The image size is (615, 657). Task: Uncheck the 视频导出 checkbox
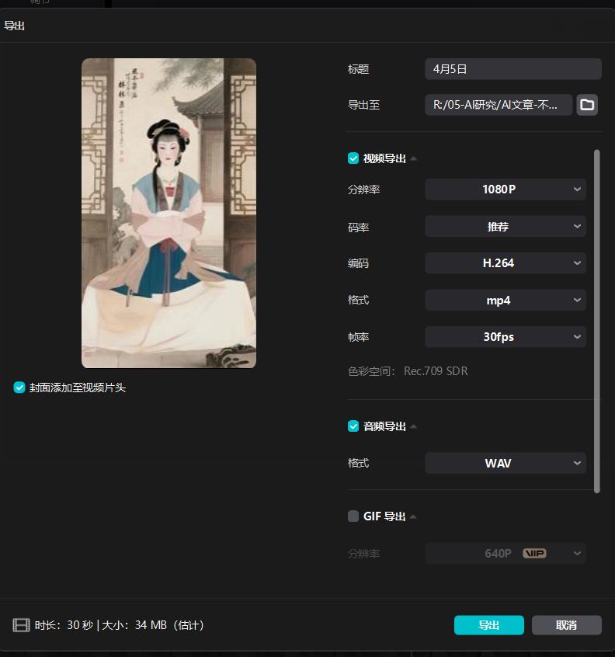(353, 158)
